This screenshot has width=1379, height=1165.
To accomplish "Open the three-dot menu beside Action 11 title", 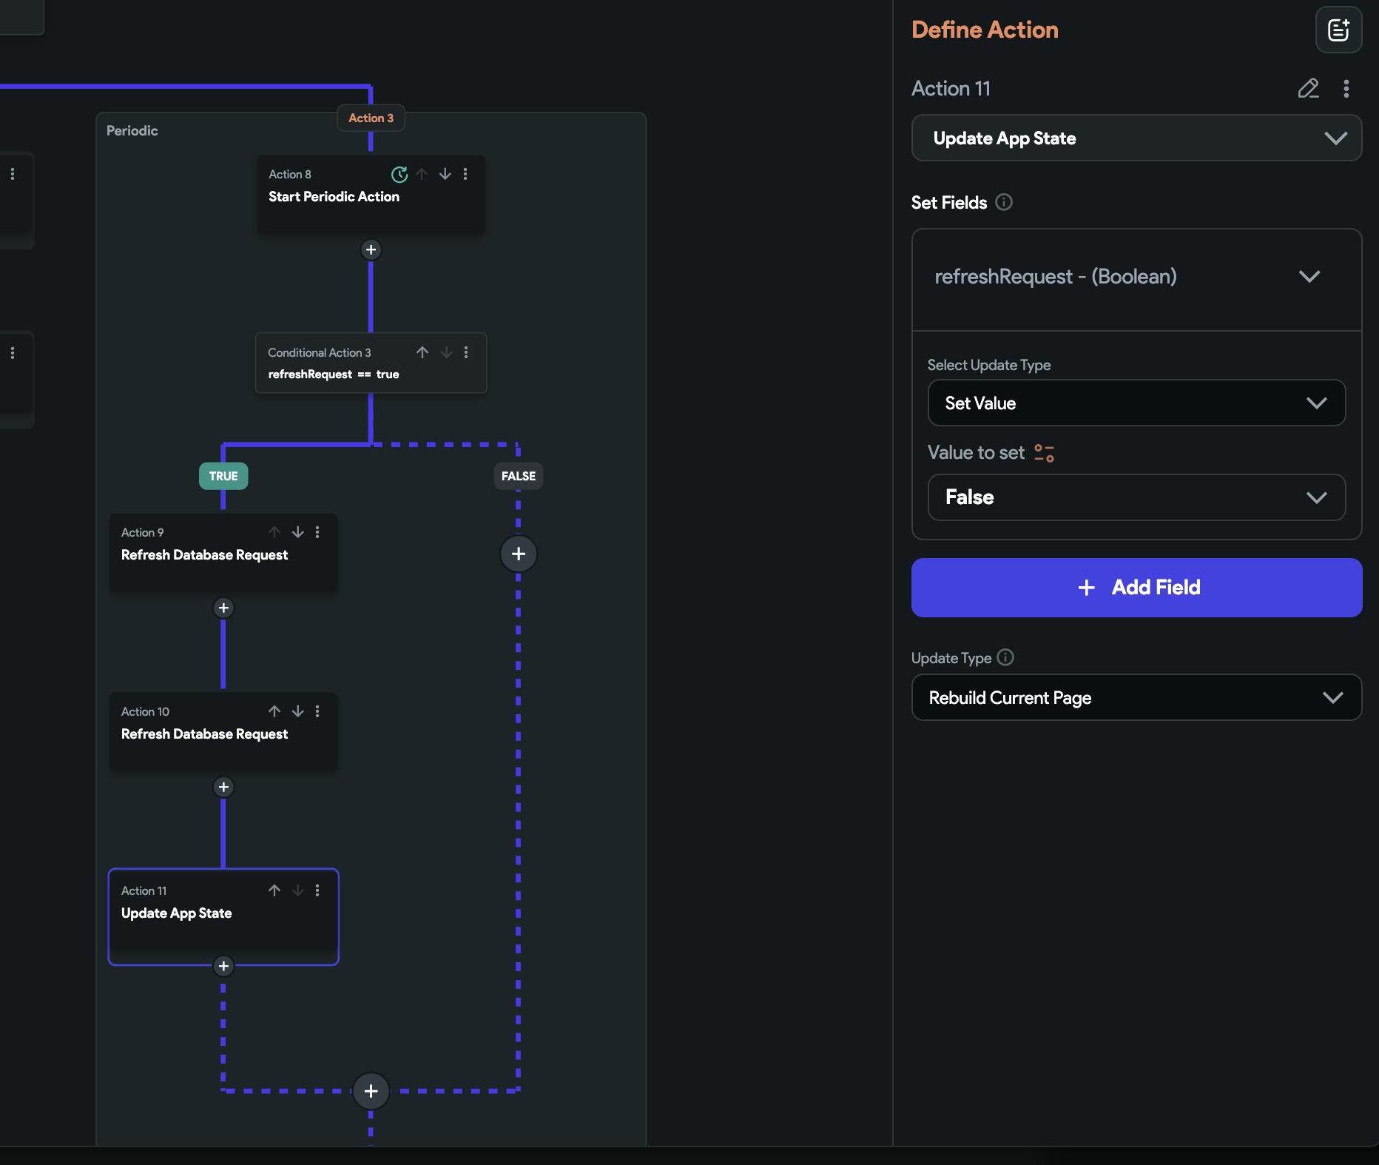I will (x=1346, y=89).
